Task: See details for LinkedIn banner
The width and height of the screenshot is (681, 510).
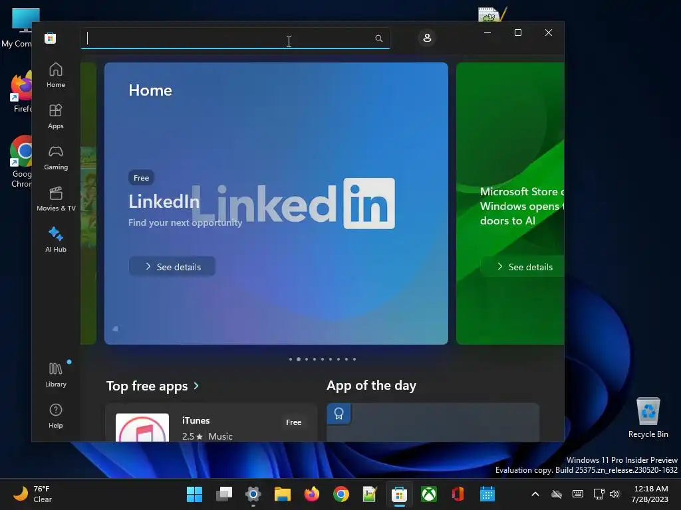Action: coord(172,266)
